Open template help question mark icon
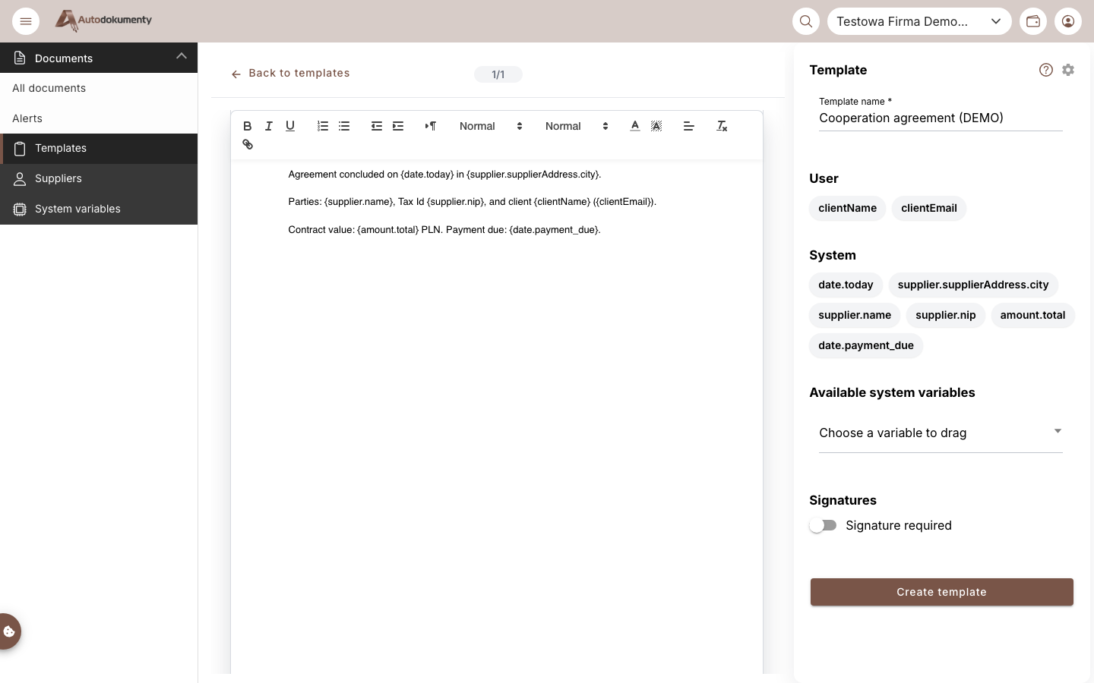The image size is (1094, 683). pyautogui.click(x=1046, y=70)
